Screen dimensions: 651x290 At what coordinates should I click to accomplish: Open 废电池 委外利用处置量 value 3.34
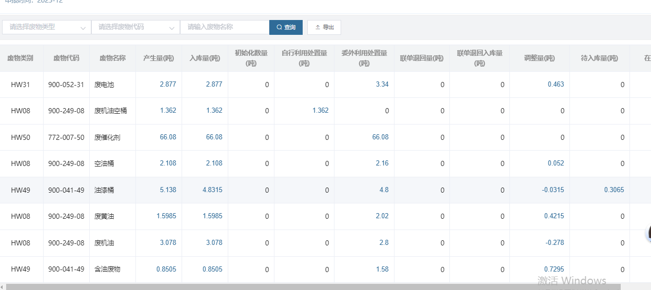pyautogui.click(x=382, y=85)
